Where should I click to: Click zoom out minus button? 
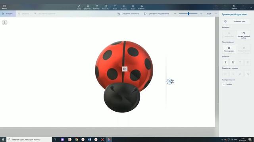(175, 14)
